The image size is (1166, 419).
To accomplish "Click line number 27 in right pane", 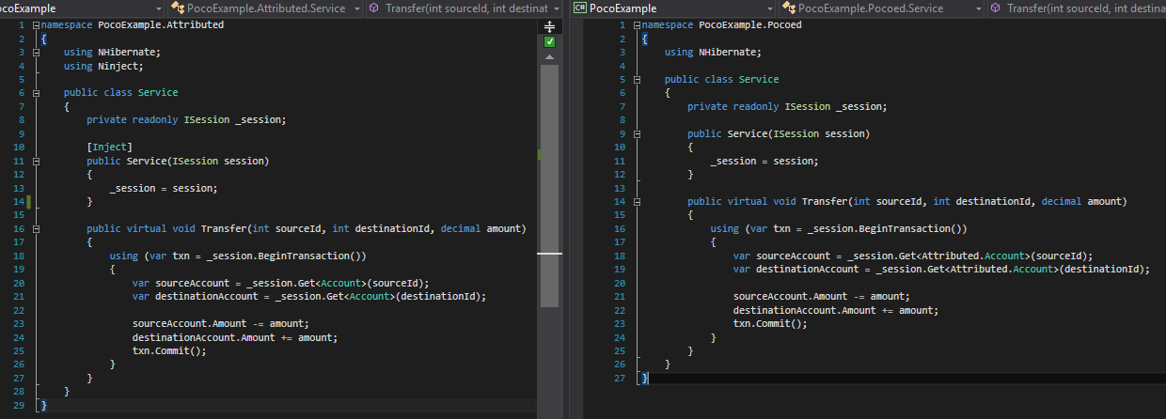I will 619,378.
